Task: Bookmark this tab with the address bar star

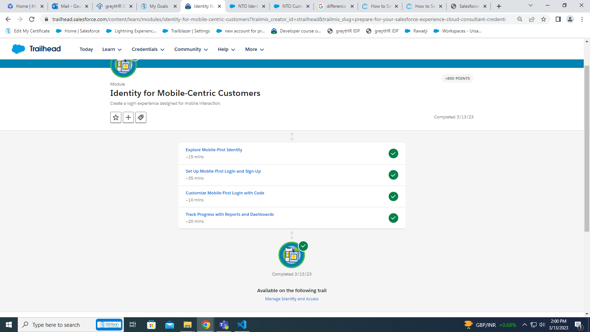Action: [544, 19]
